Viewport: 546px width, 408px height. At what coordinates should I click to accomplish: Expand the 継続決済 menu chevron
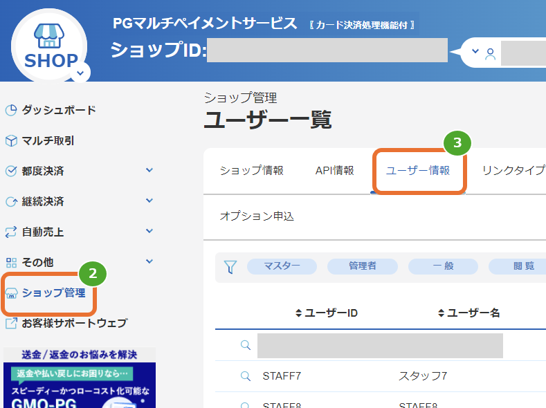(x=149, y=201)
